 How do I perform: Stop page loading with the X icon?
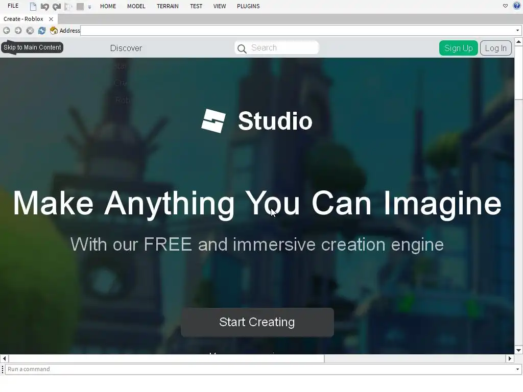[x=30, y=30]
